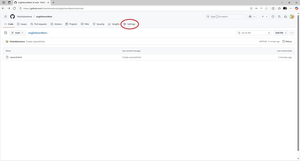The height and width of the screenshot is (161, 300).
Task: View your issues
Action: [x=273, y=16]
